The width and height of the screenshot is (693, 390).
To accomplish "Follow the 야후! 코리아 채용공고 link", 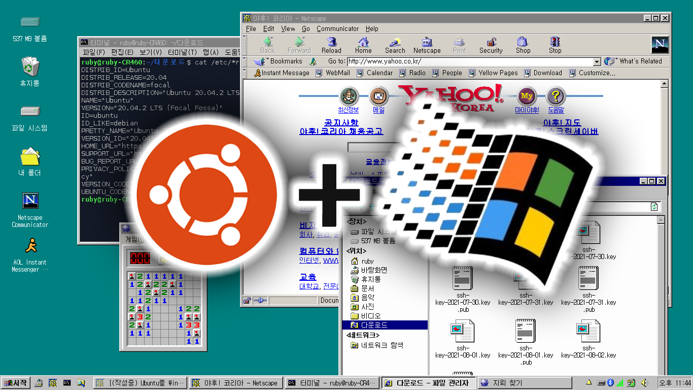I will pos(341,131).
